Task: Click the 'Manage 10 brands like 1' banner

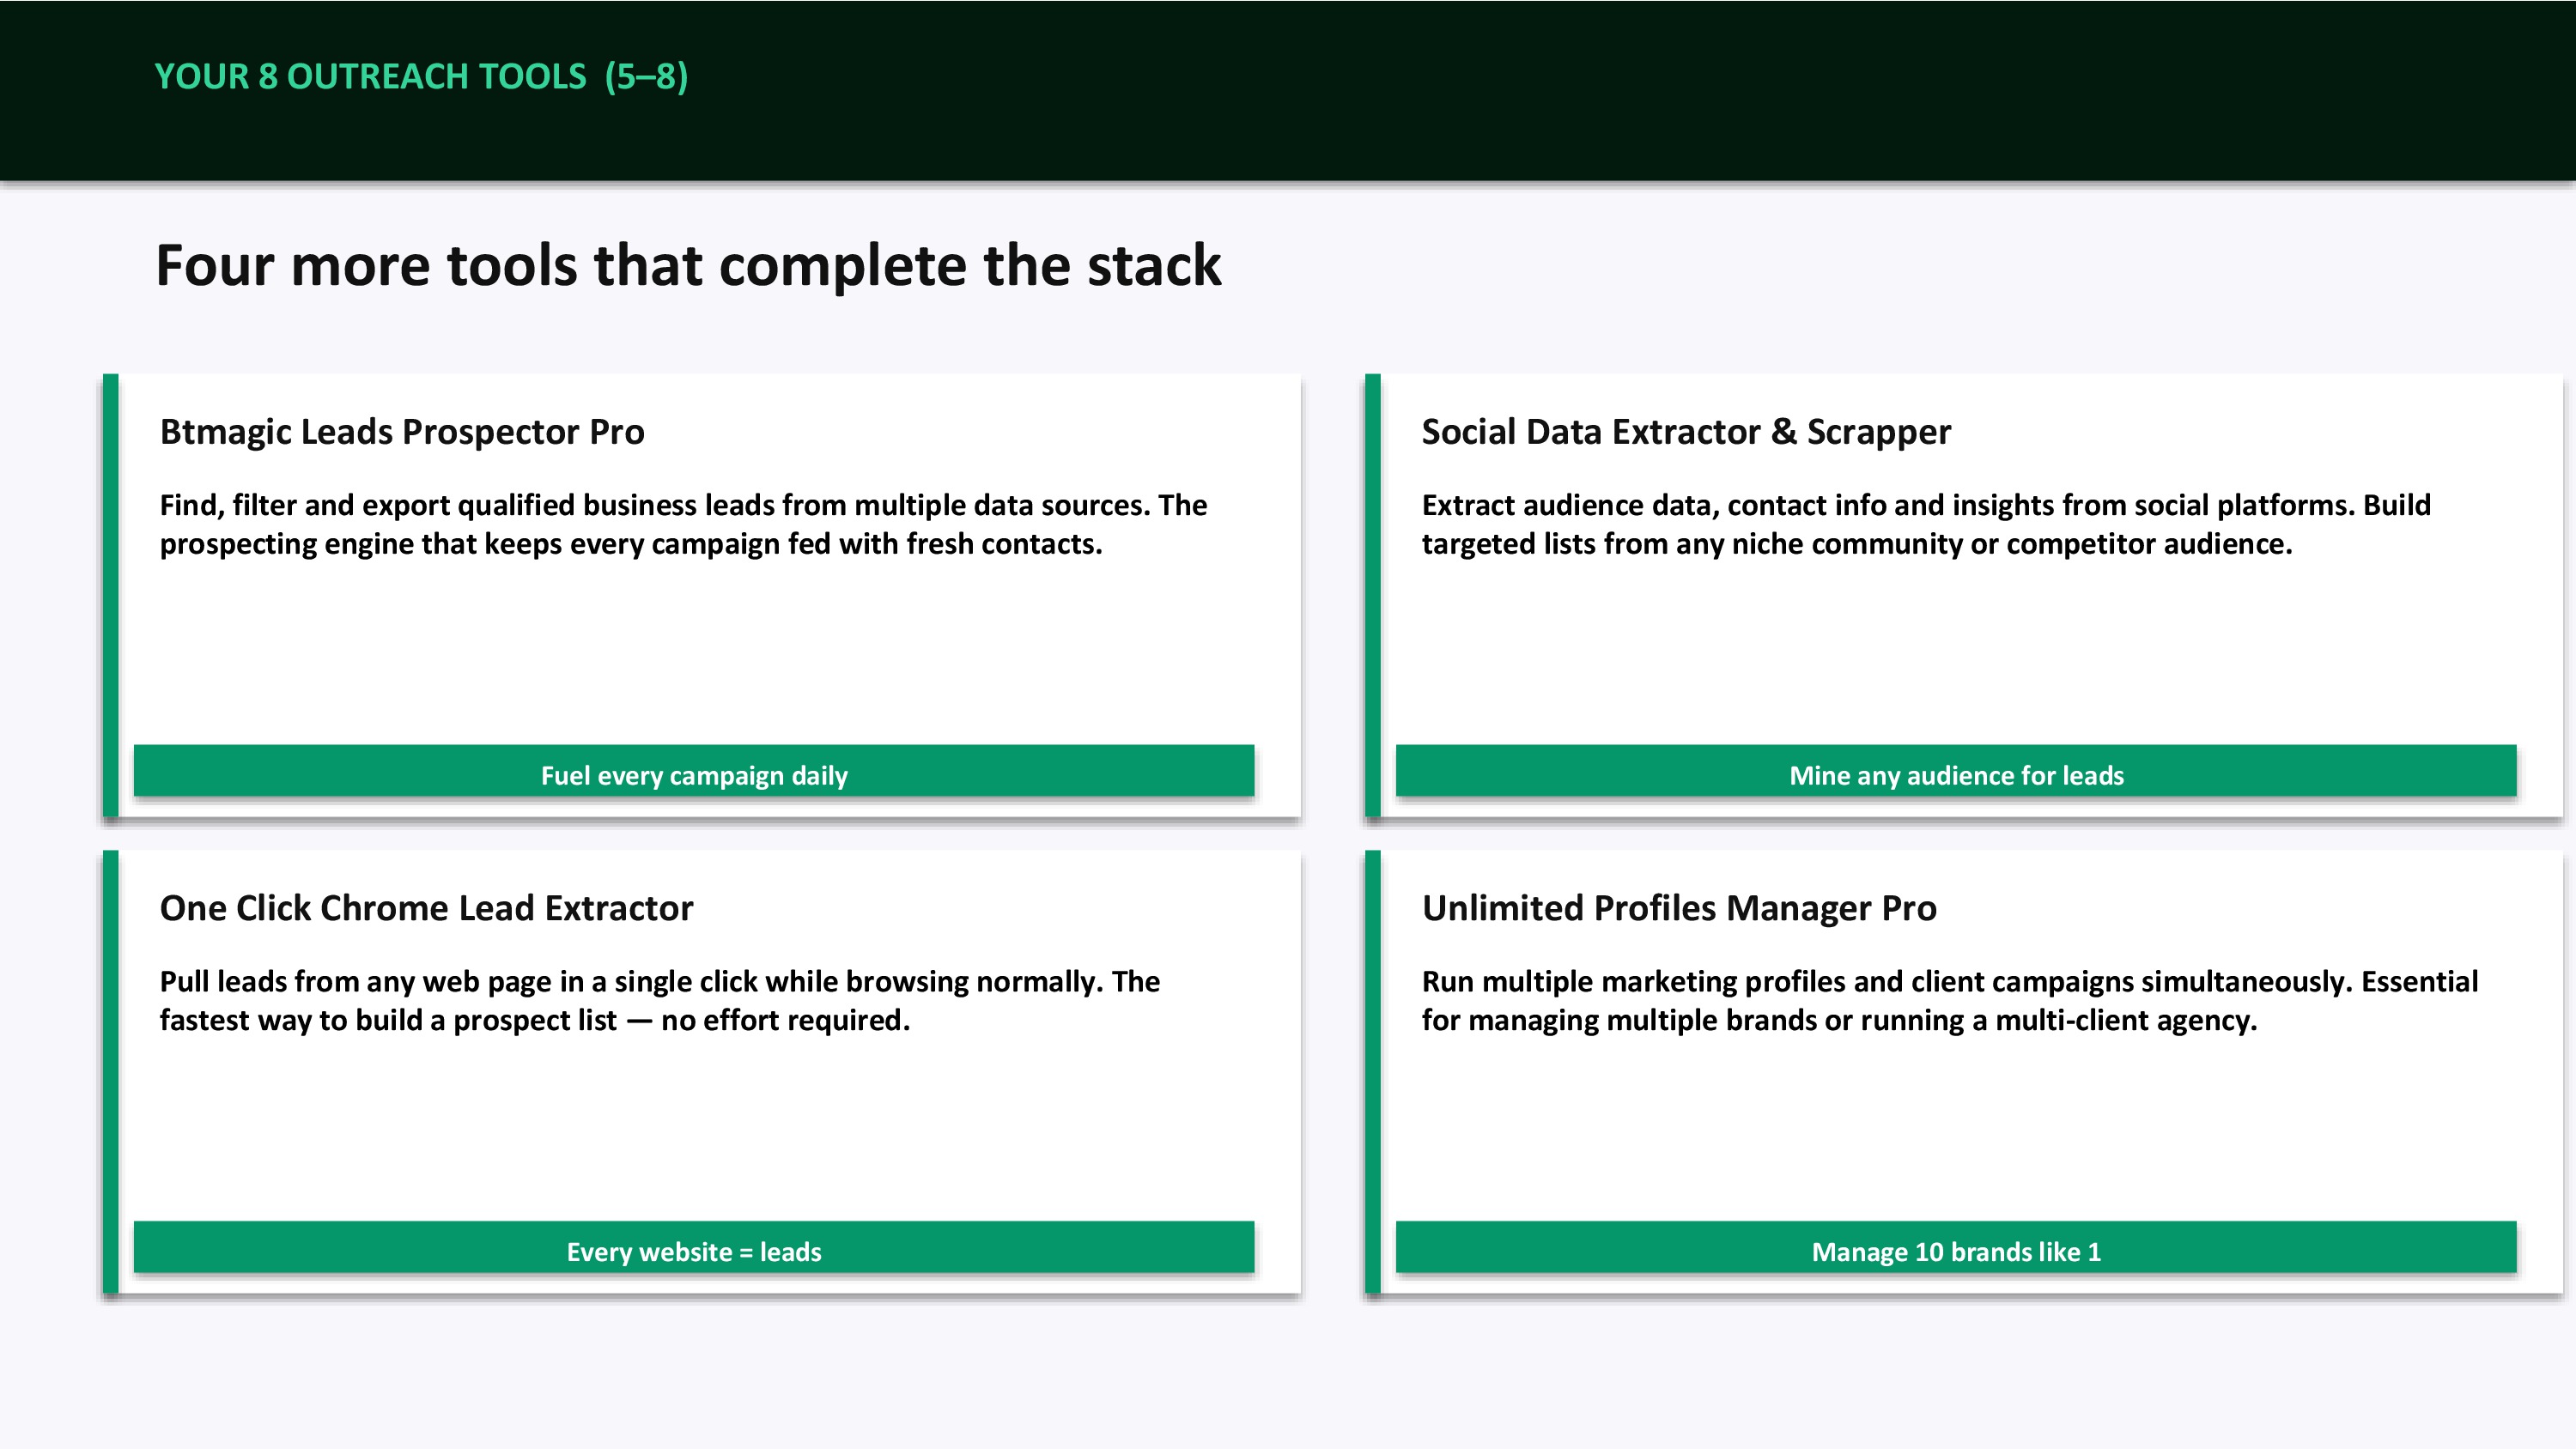Action: tap(1955, 1249)
